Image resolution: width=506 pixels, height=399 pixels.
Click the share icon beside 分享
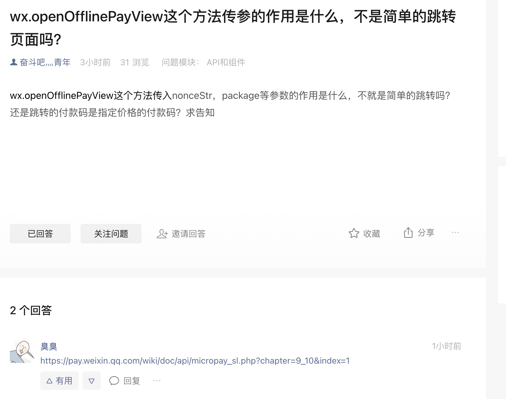point(408,232)
